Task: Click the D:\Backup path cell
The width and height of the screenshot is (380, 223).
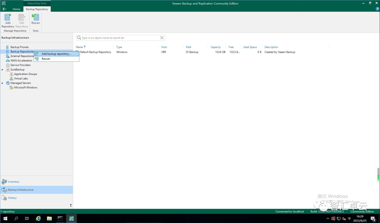Action: pyautogui.click(x=192, y=52)
